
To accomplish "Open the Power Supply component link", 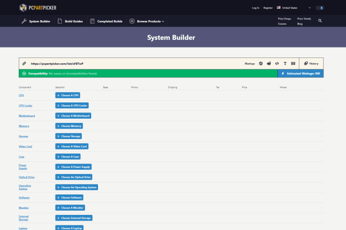I will (x=23, y=167).
